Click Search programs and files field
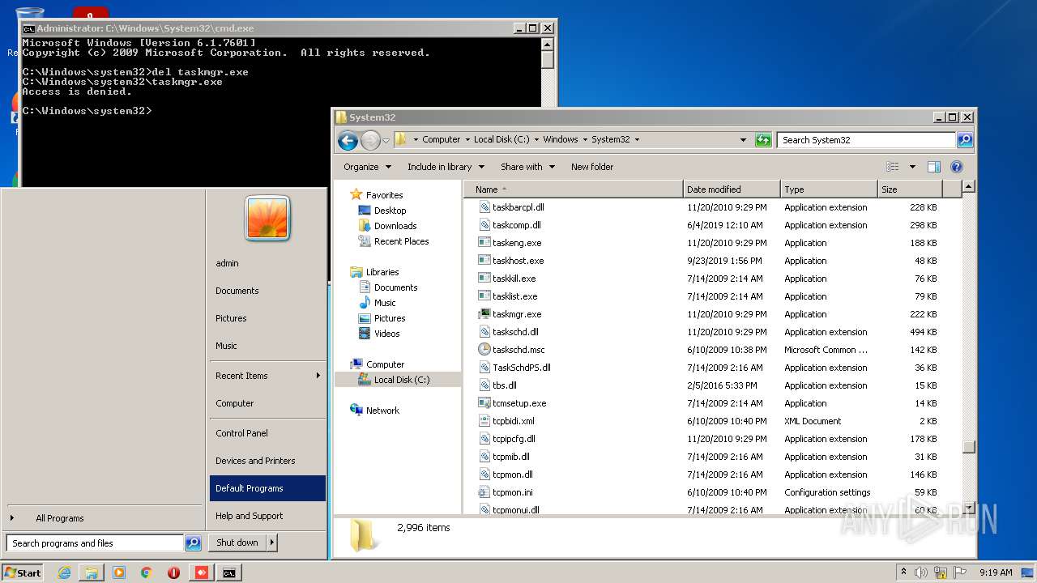The width and height of the screenshot is (1037, 583). click(96, 543)
